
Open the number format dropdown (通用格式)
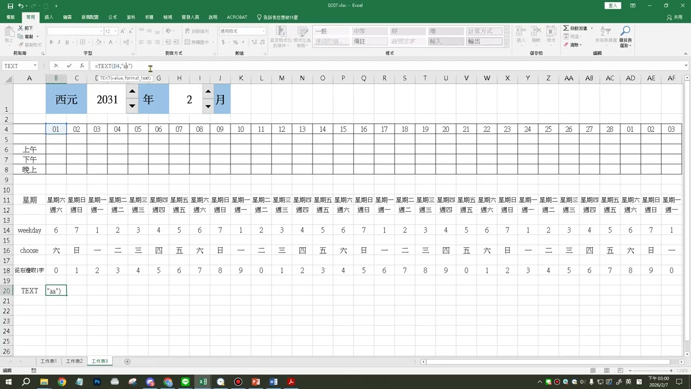point(263,31)
